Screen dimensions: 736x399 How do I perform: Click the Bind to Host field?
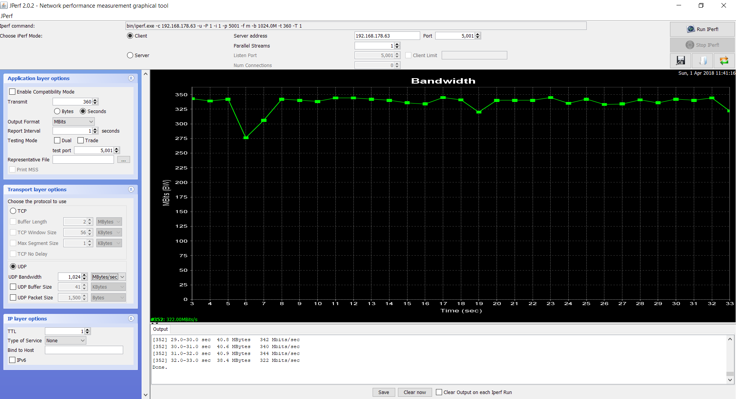84,350
